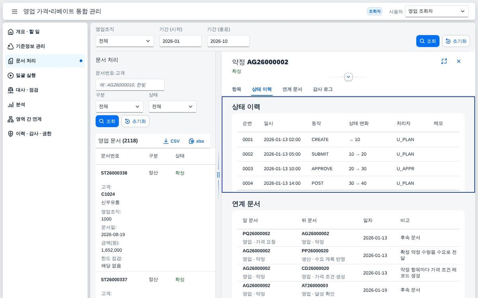Go to 기준정보 관리 in sidebar
This screenshot has height=298, width=478.
coord(45,46)
